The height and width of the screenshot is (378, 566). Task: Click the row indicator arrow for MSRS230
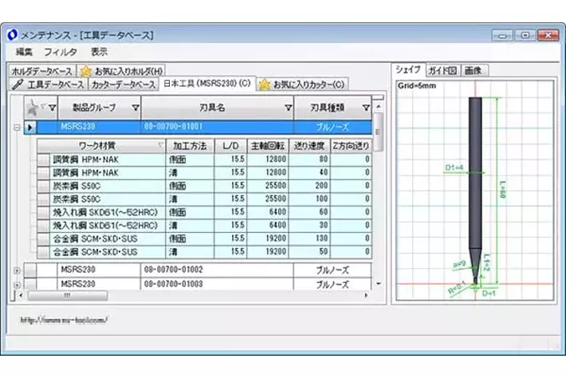coord(30,127)
